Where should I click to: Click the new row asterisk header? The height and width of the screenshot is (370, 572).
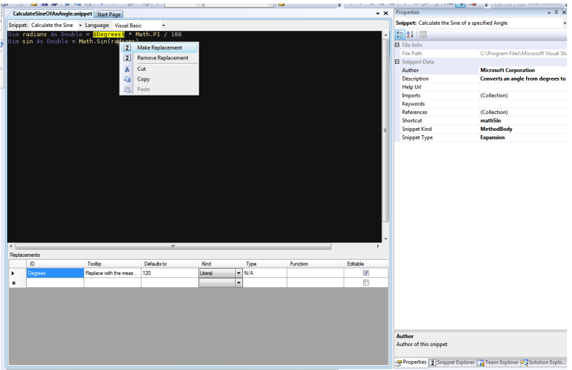click(18, 283)
